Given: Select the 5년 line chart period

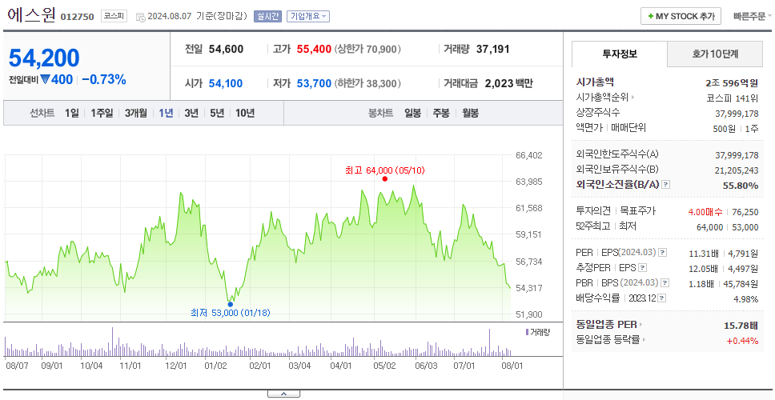Looking at the screenshot, I should 217,113.
